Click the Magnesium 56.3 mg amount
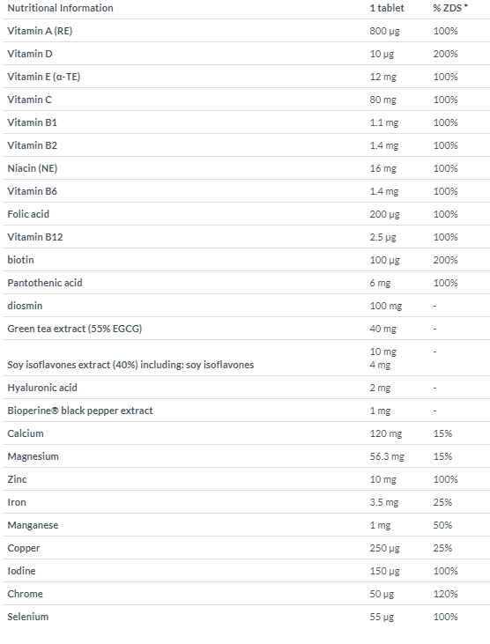This screenshot has height=644, width=490. coord(387,456)
